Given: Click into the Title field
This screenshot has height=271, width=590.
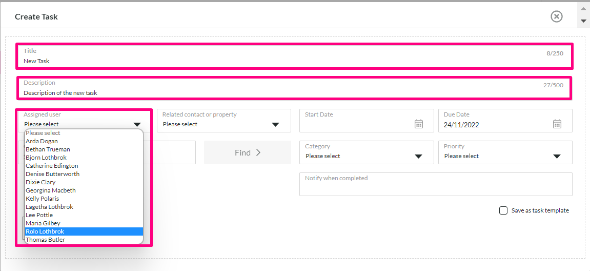Looking at the screenshot, I should coord(294,56).
